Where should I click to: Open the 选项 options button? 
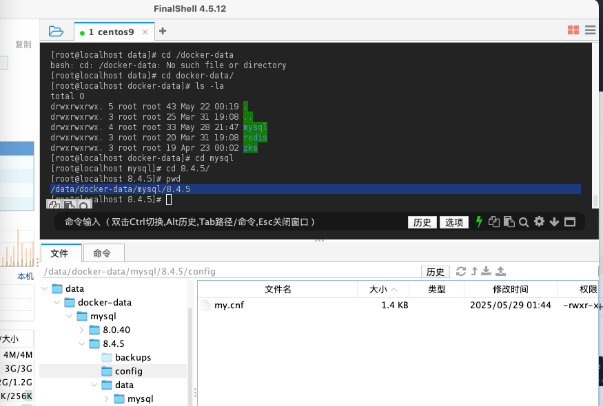click(454, 222)
